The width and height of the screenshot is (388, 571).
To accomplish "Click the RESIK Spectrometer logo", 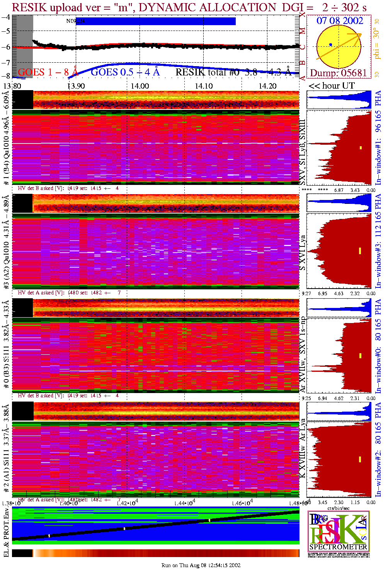I will (x=339, y=531).
